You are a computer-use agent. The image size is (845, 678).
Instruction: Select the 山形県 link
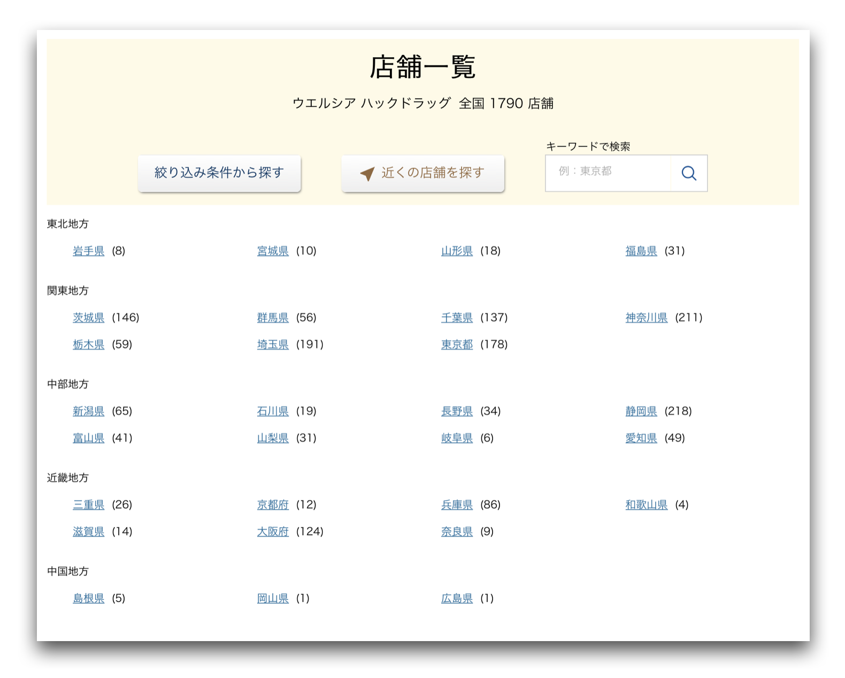click(x=457, y=251)
